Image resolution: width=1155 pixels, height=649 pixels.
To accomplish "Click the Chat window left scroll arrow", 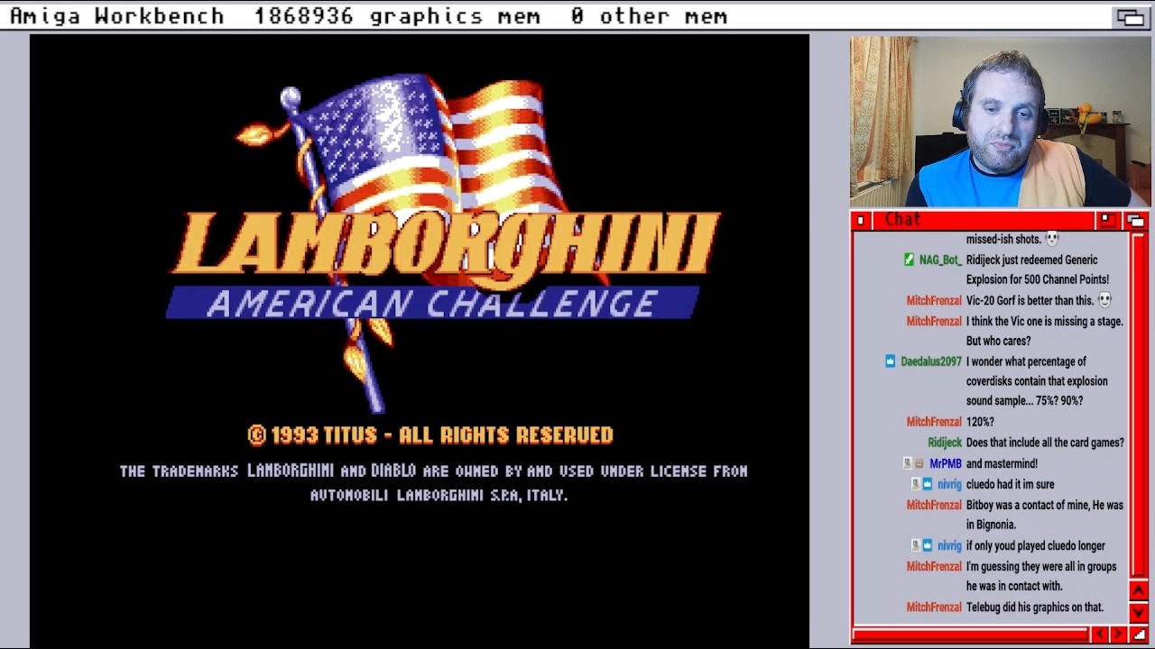I will (1100, 635).
